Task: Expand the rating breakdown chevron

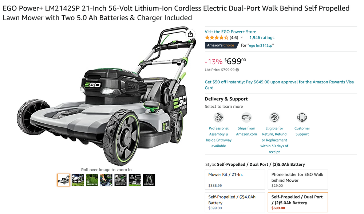Action: tap(242, 37)
